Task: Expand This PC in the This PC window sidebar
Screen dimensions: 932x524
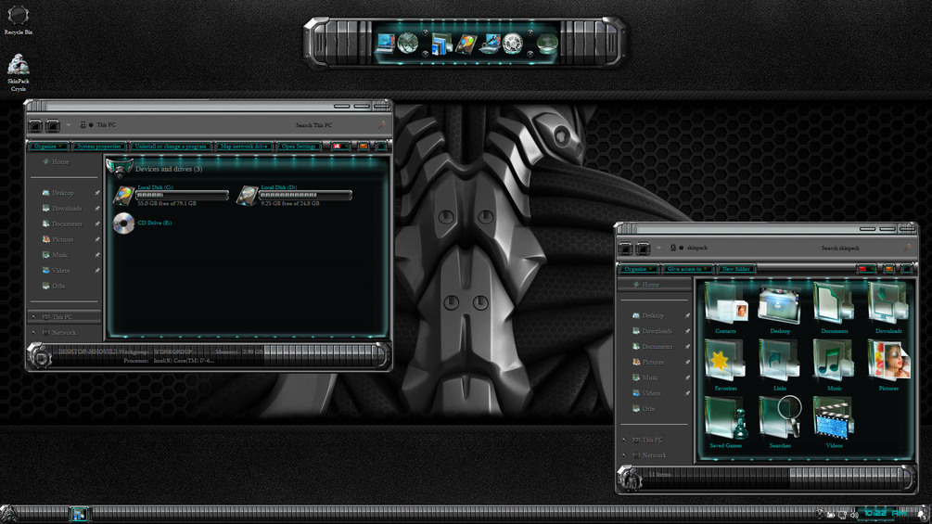Action: click(x=34, y=317)
